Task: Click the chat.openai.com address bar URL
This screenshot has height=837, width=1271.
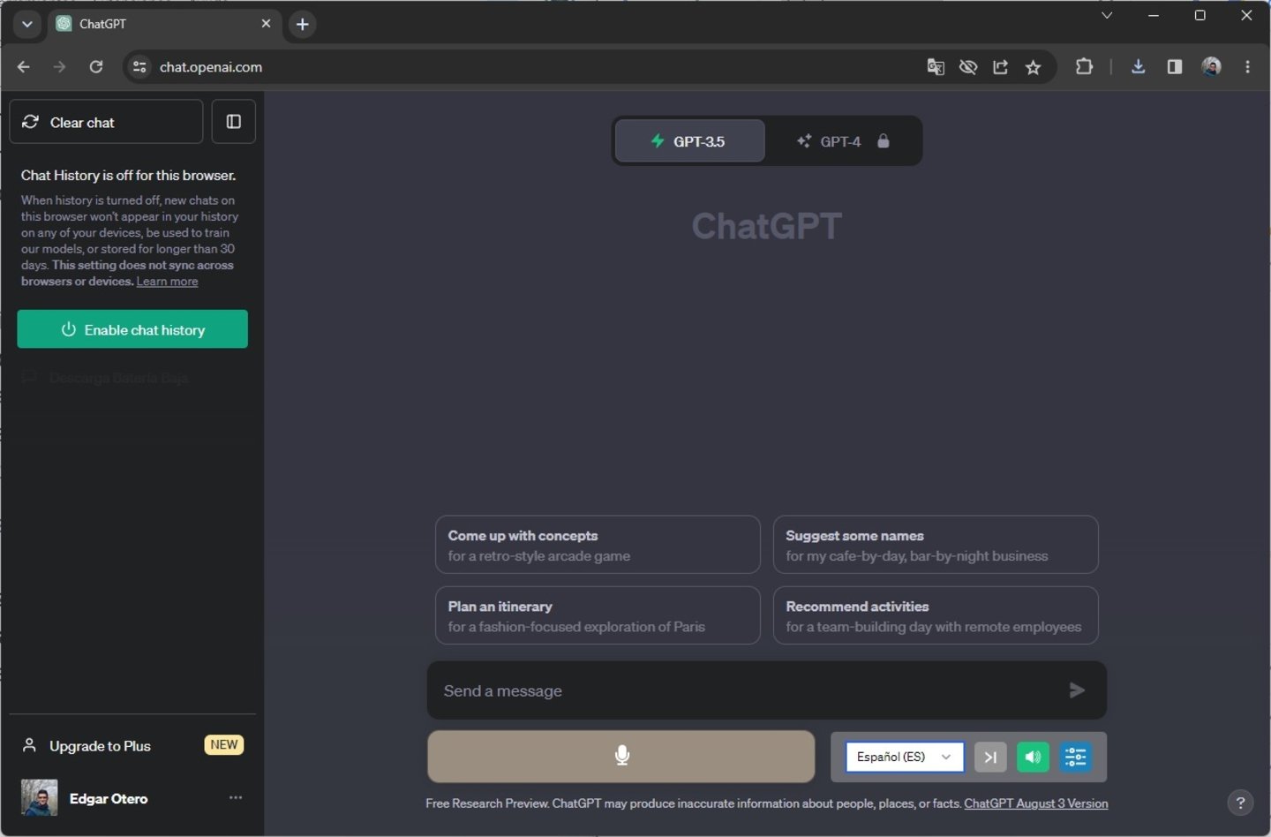Action: point(211,67)
